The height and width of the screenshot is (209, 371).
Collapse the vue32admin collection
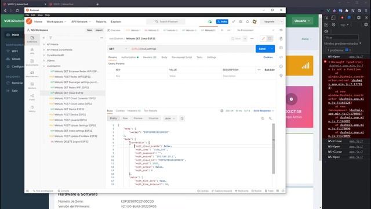click(44, 66)
